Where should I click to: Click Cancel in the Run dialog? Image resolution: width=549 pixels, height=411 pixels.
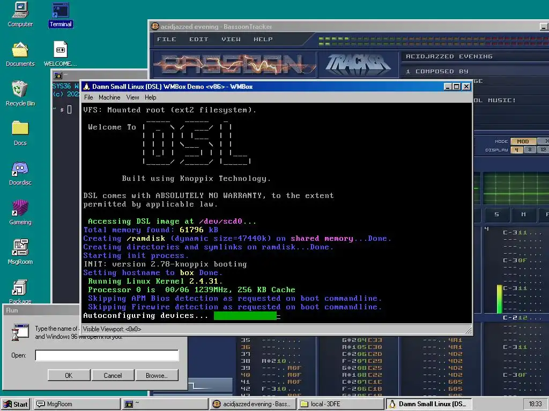113,375
